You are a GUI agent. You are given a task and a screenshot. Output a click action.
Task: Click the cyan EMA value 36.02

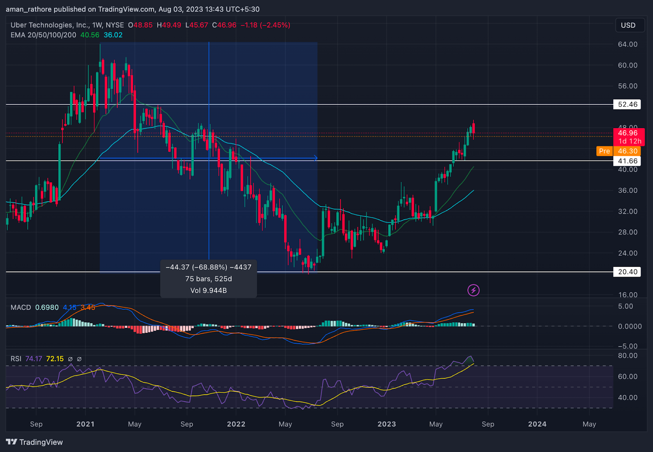(113, 35)
